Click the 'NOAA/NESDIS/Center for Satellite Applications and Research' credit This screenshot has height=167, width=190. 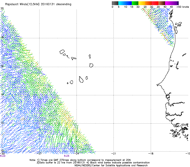coord(111,165)
